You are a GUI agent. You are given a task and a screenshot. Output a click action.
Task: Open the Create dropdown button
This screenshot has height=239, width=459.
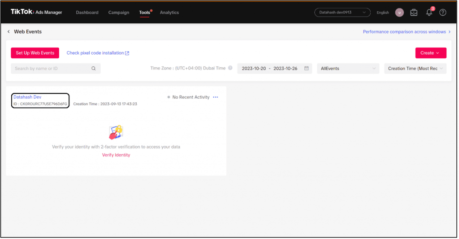[431, 53]
